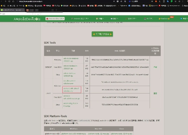188x135 pixels.
Task: Close the find bar with the X
Action: click(x=1, y=14)
